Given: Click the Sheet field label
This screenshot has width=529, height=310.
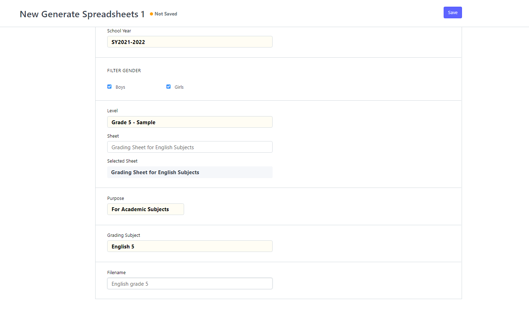Looking at the screenshot, I should click(113, 136).
